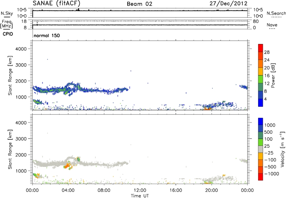The width and height of the screenshot is (286, 198).
Task: Select the green 25–100 Velocity colorbar segment
Action: (x=261, y=142)
